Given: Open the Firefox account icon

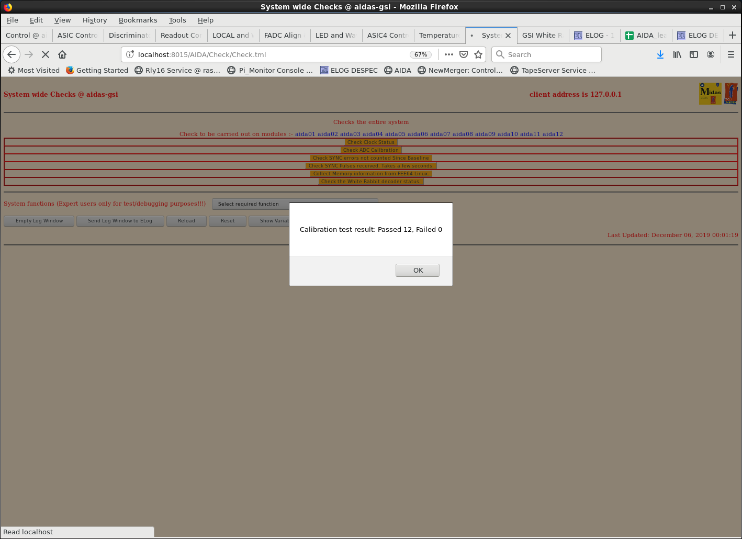Looking at the screenshot, I should coord(711,54).
